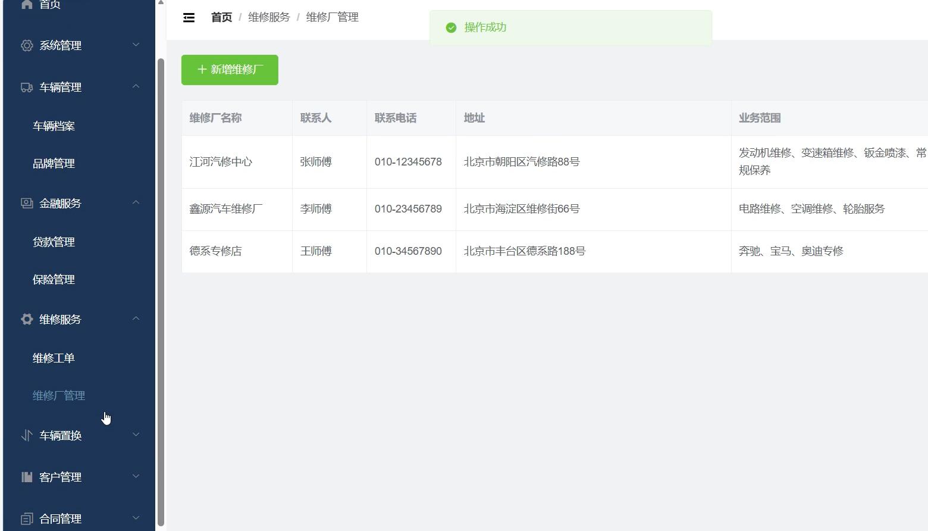928x531 pixels.
Task: Click the 车辆管理 truck icon
Action: [x=27, y=87]
